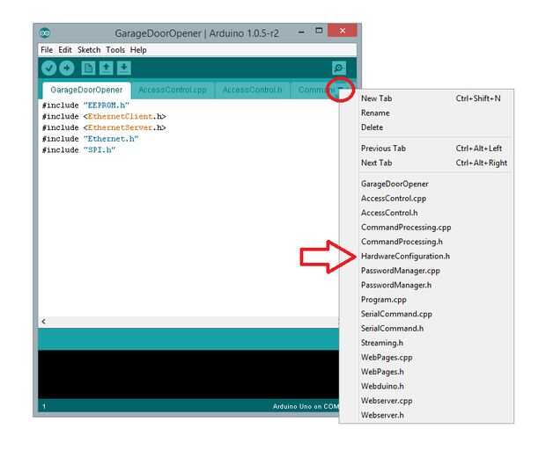Viewport: 546px width, 450px height.
Task: Save the sketch with the down-arrow icon
Action: coord(123,68)
